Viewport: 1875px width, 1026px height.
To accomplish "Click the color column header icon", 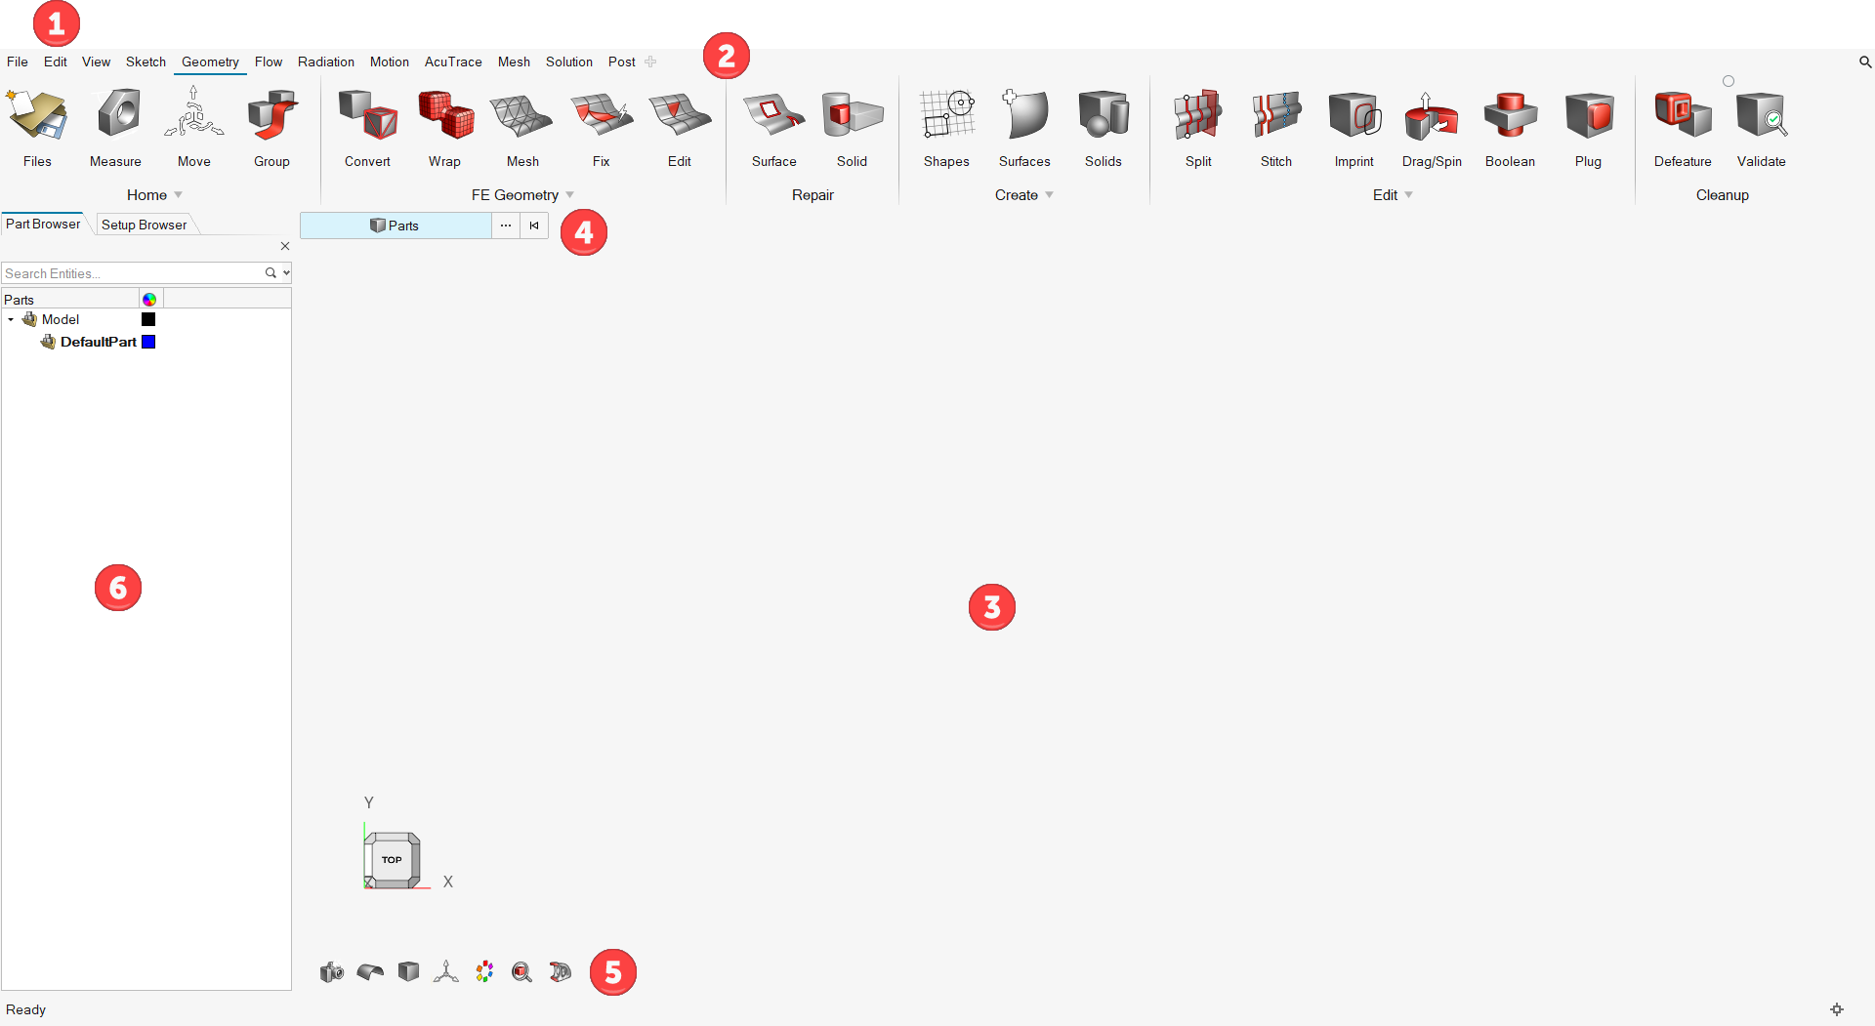I will 149,300.
